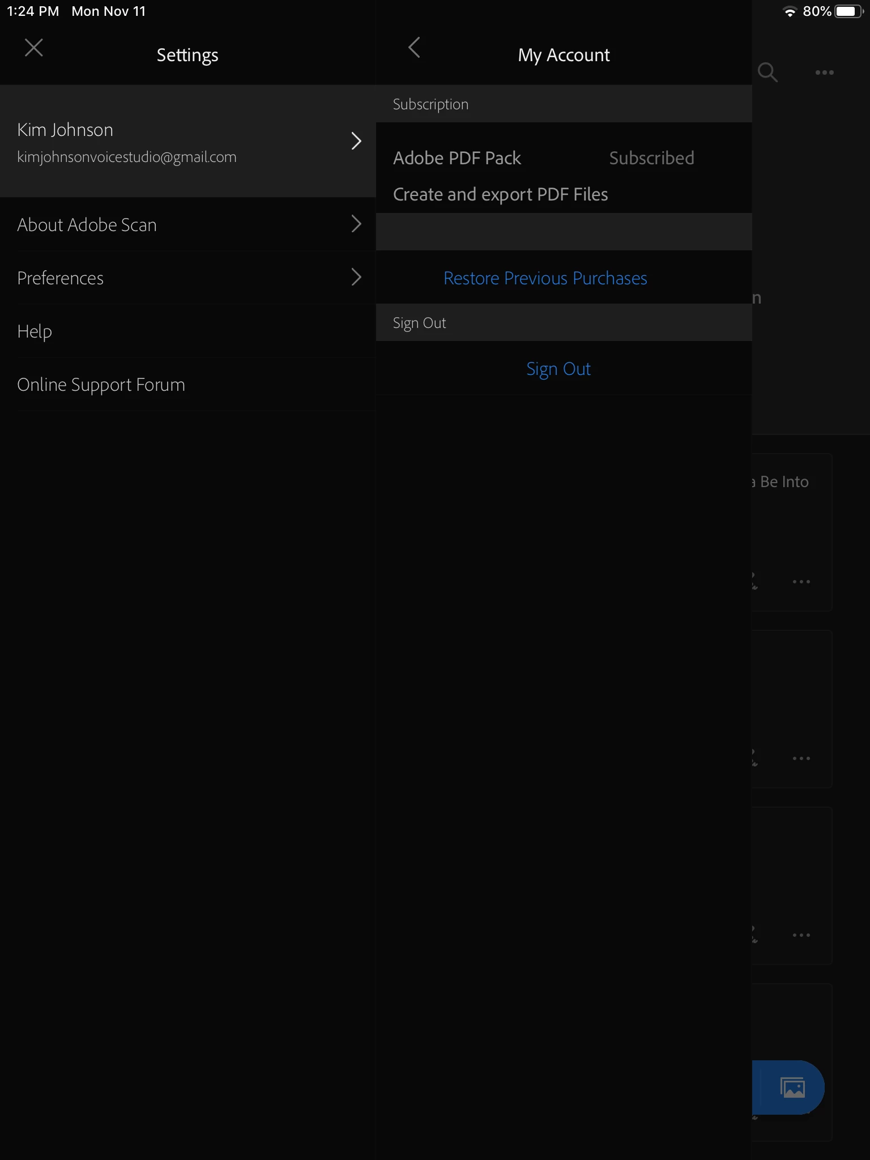Viewport: 870px width, 1160px height.
Task: Select the kimjohnsonvoicestudio@gmail.com email
Action: (x=127, y=157)
